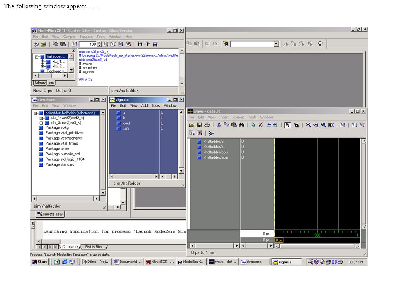Cut using scissors icon in wave toolbar
Image resolution: width=398 pixels, height=299 pixels.
coord(219,125)
